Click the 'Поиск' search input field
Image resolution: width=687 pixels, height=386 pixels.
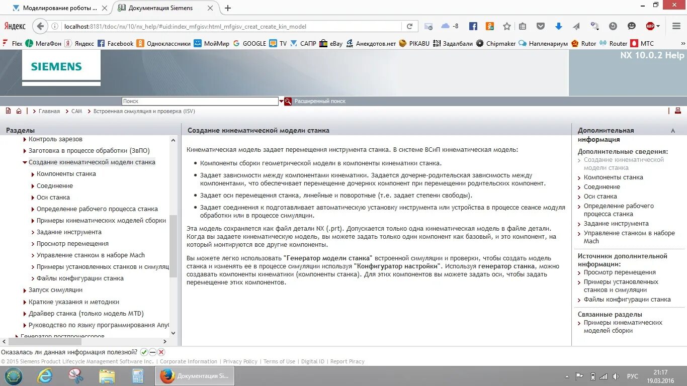point(200,101)
